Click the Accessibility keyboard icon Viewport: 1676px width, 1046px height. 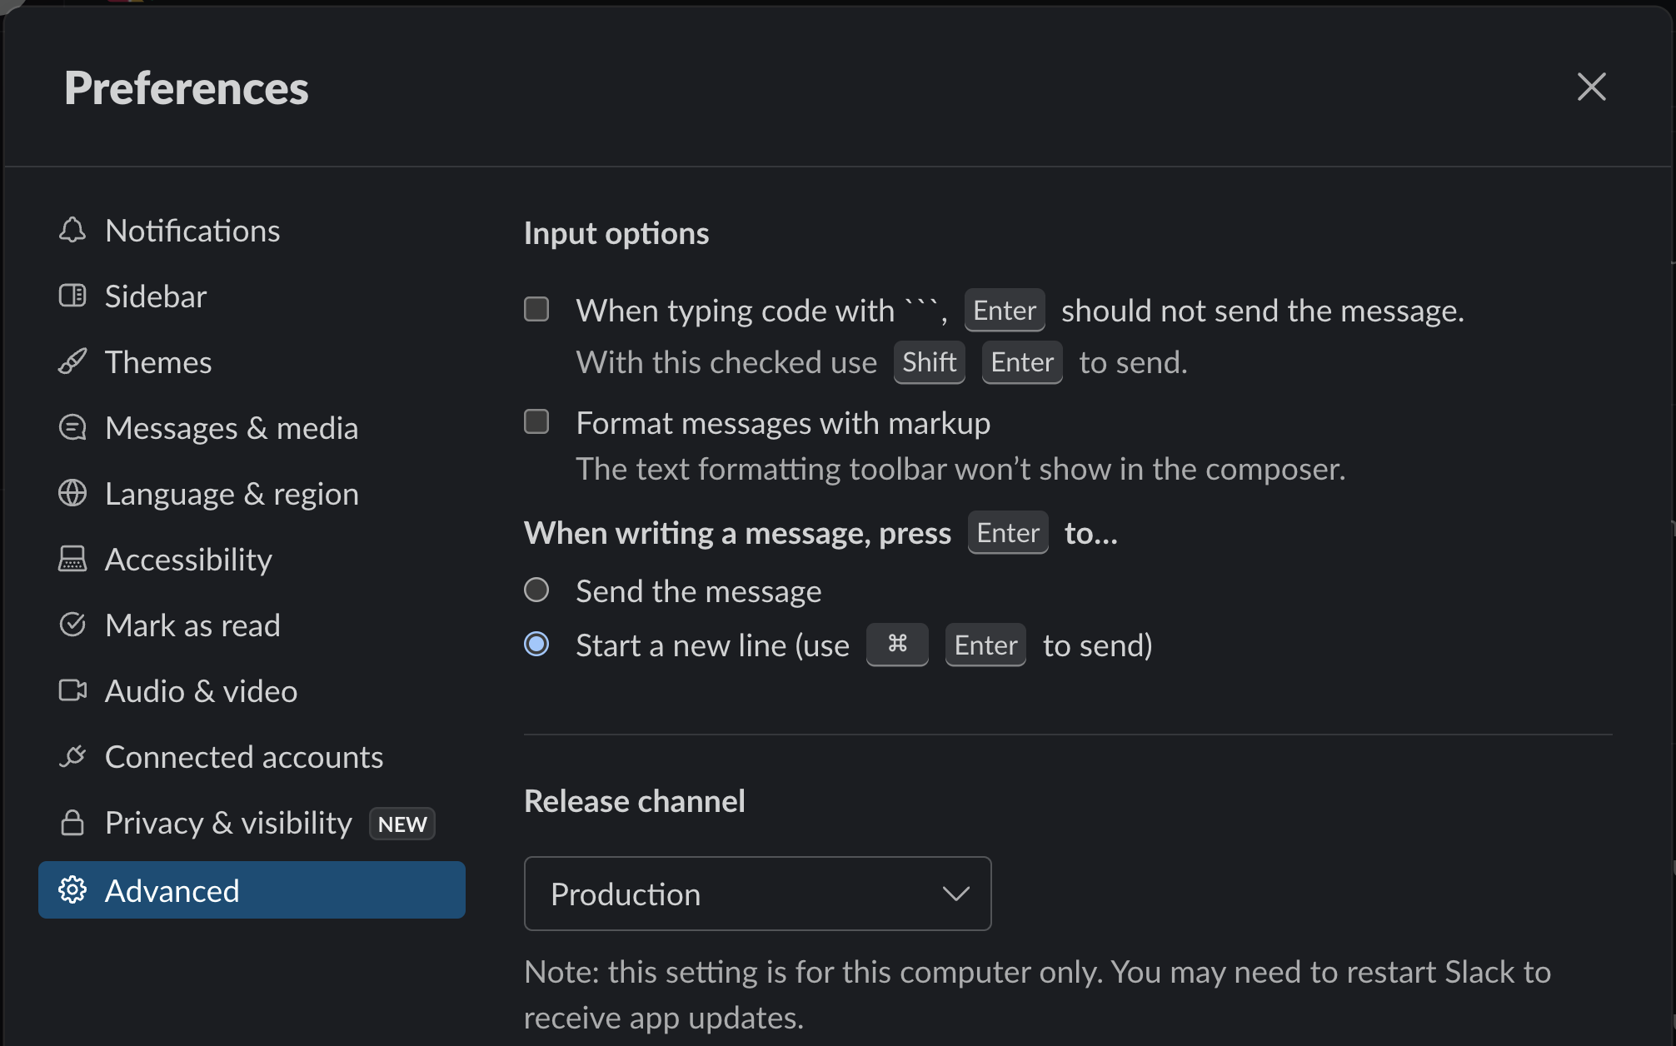72,559
